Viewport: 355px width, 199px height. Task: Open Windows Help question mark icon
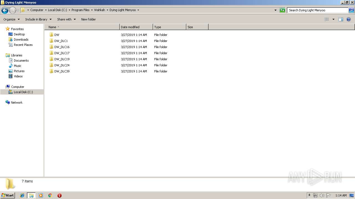(349, 19)
